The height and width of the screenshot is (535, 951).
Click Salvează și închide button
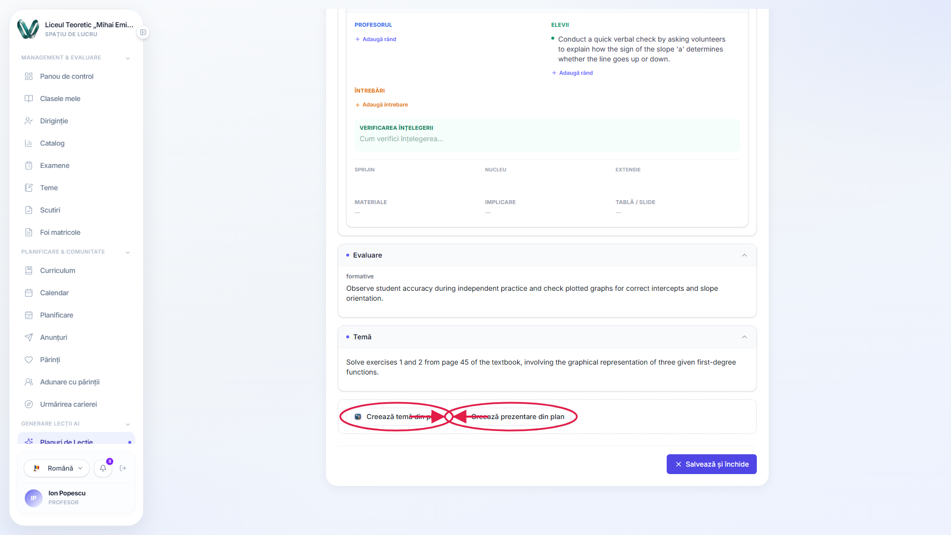(x=711, y=464)
